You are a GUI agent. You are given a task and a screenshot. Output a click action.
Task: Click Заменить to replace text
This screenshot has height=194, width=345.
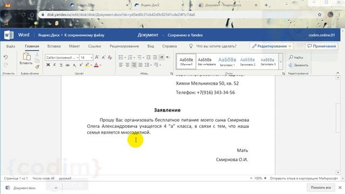coord(298,65)
